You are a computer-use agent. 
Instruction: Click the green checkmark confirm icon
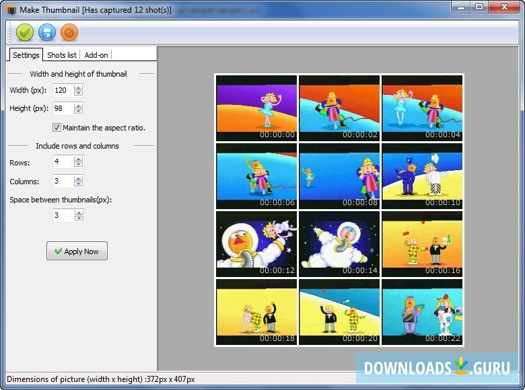point(25,33)
